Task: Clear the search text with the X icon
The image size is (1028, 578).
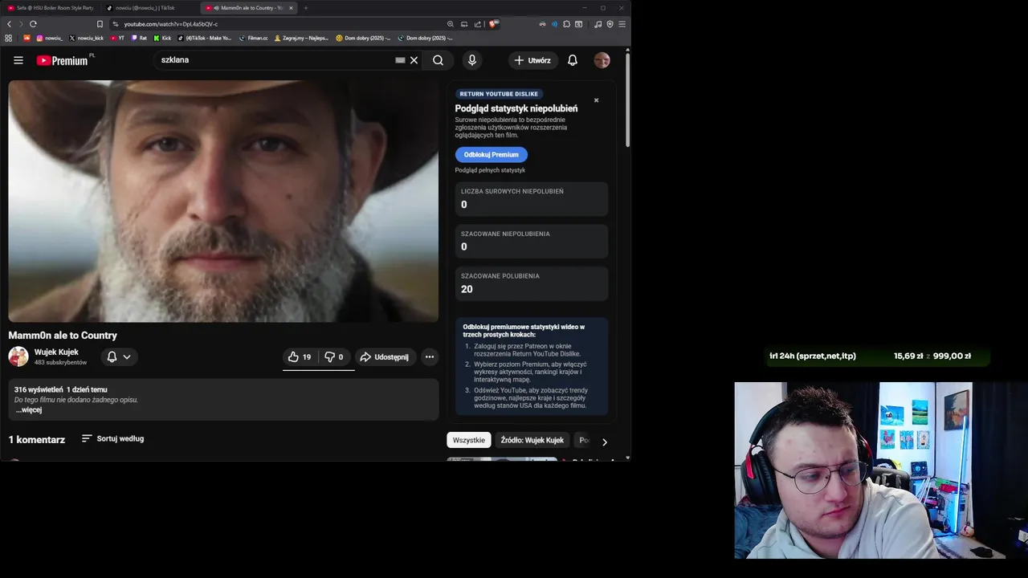Action: (414, 60)
